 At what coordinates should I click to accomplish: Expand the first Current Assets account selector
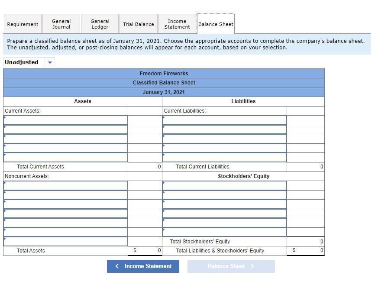(x=65, y=120)
